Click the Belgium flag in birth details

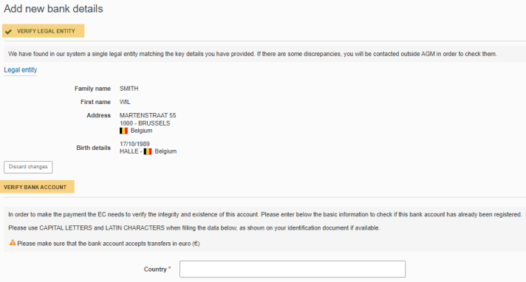point(148,151)
